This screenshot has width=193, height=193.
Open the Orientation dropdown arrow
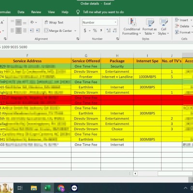click(36, 22)
